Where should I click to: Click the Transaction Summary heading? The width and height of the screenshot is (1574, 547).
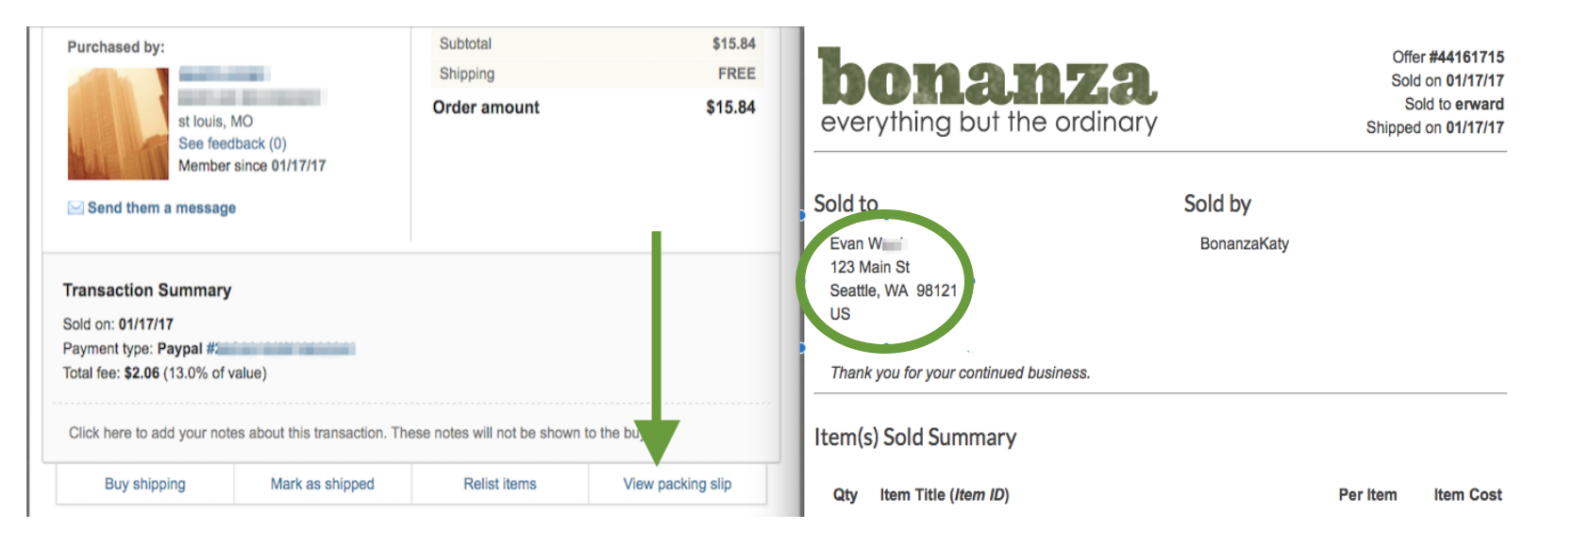pyautogui.click(x=147, y=290)
